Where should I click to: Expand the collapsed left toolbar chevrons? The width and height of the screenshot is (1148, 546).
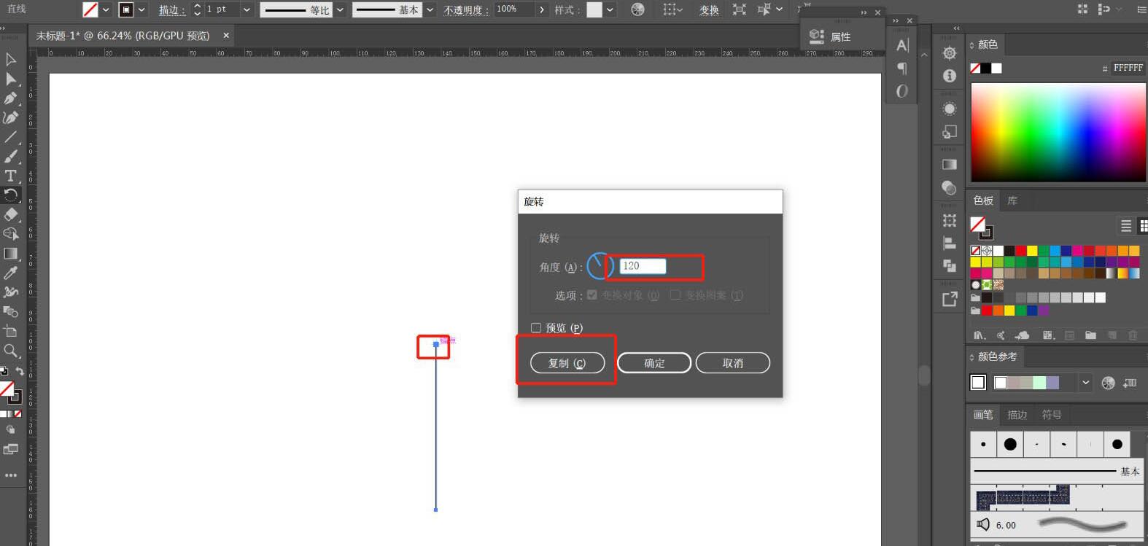pyautogui.click(x=4, y=28)
